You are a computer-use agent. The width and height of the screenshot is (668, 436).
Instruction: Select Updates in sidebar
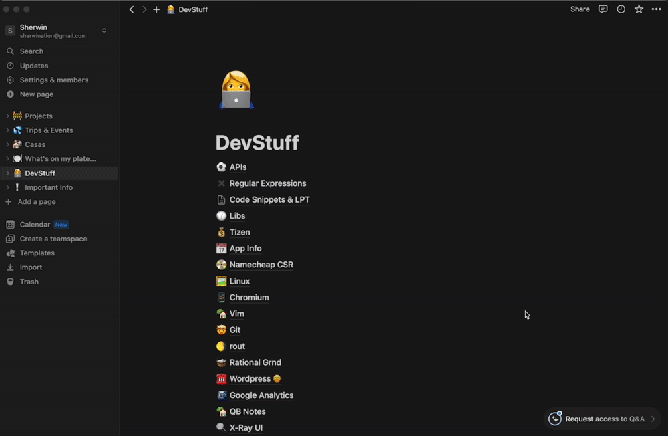[x=34, y=66]
